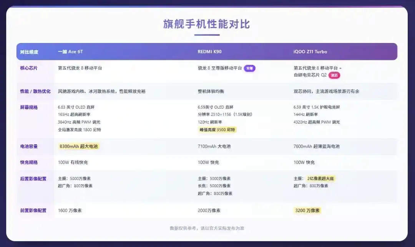Screen dimensions: 415x247
Task: Click the 性能 / 散热优化 row label
Action: tap(35, 91)
